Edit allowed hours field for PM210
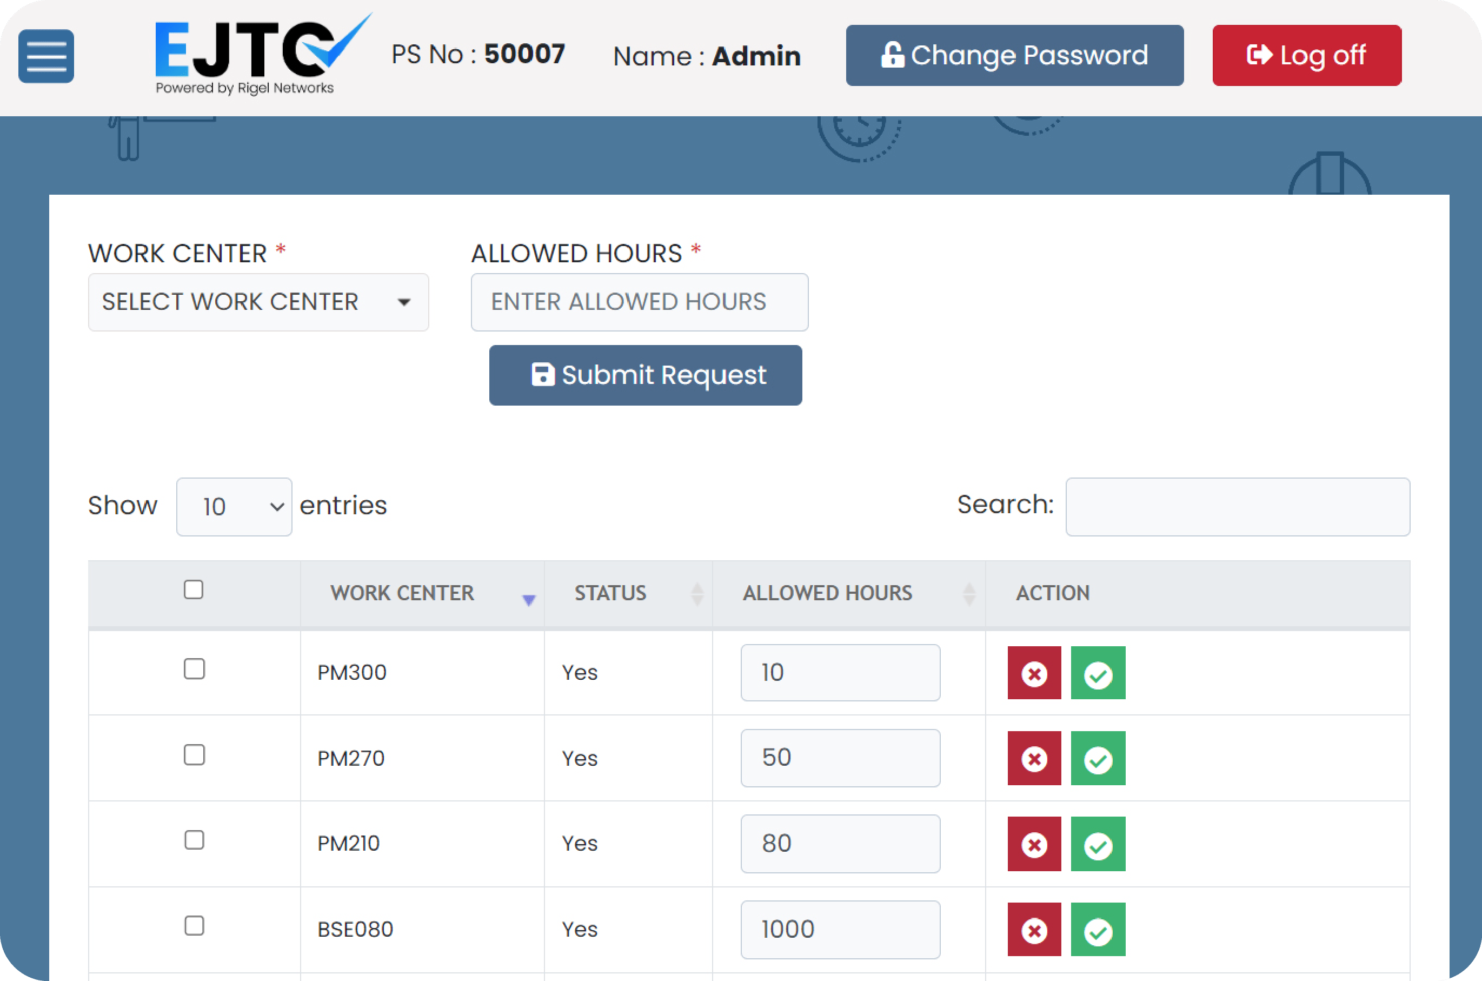The height and width of the screenshot is (981, 1482). (x=840, y=844)
